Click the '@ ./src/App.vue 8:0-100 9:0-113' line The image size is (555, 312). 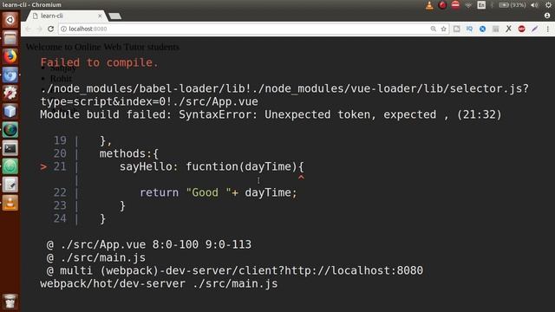click(149, 244)
